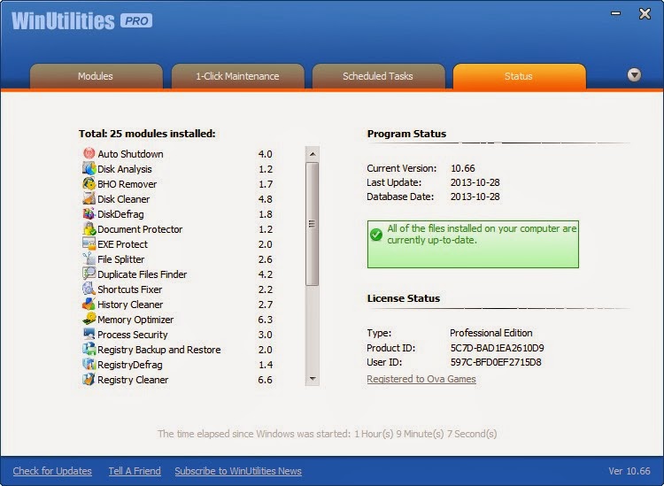664x486 pixels.
Task: Click the green up-to-date checkmark icon
Action: [376, 234]
